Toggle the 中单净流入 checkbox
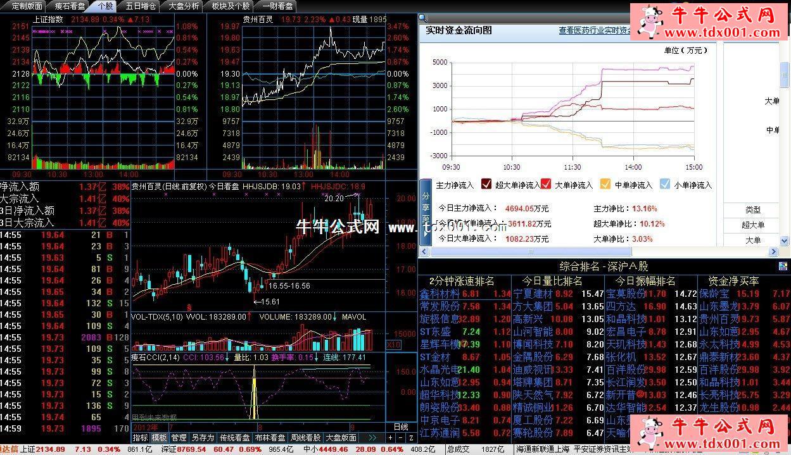This screenshot has height=455, width=791. click(605, 185)
